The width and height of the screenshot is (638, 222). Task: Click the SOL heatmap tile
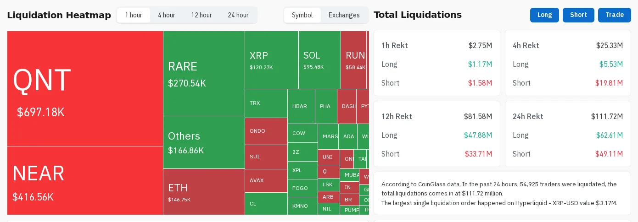tap(319, 60)
